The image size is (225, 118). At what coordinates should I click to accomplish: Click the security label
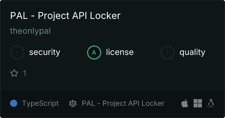44,53
